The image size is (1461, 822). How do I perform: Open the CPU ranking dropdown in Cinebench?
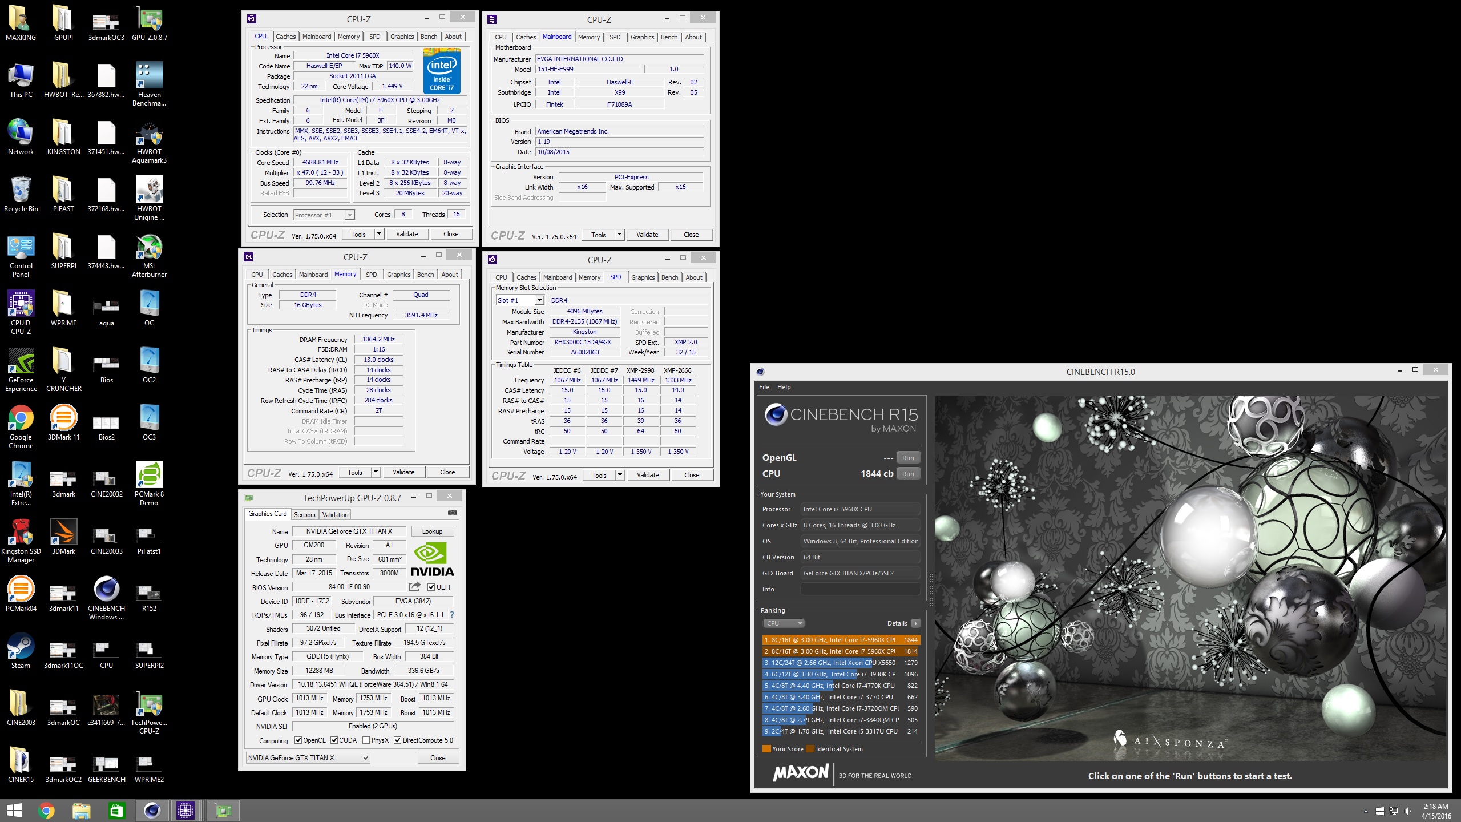[x=784, y=623]
